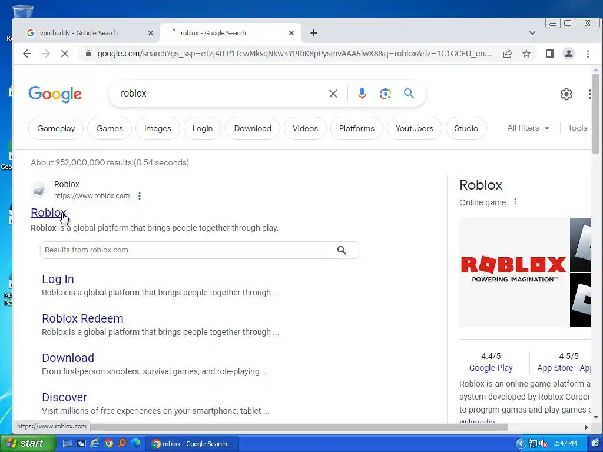Open the Google Play rating link
The width and height of the screenshot is (603, 452).
click(x=491, y=368)
